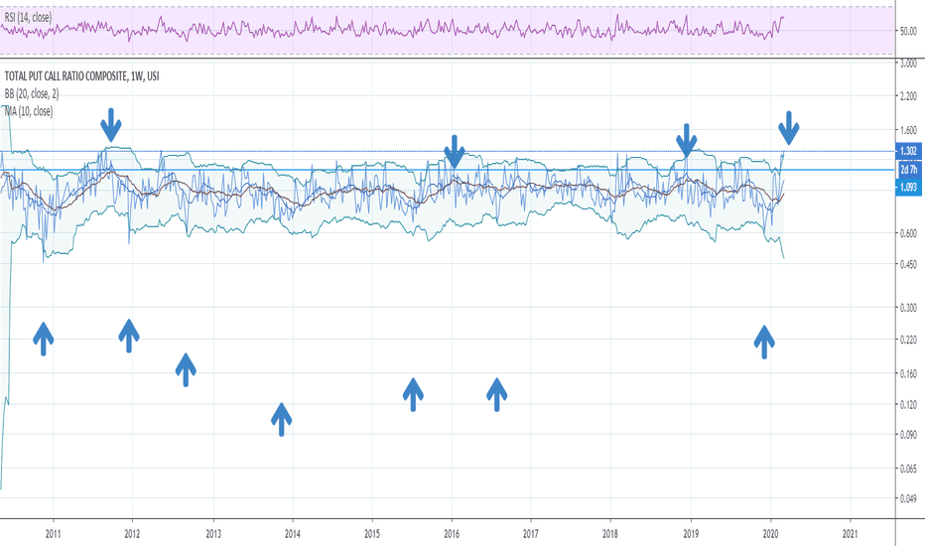Image resolution: width=925 pixels, height=546 pixels.
Task: Click the 0.220 price axis value
Action: point(908,340)
